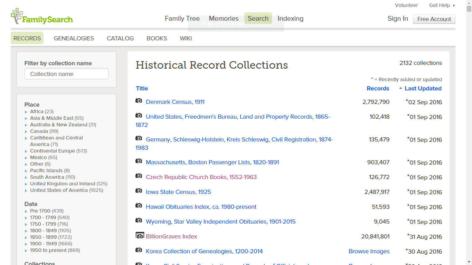
Task: Switch to the GENEALOGIES tab
Action: click(x=74, y=38)
